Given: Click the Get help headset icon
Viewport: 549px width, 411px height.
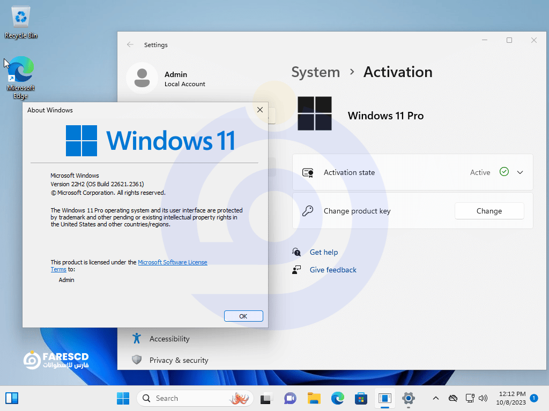Looking at the screenshot, I should [x=296, y=252].
